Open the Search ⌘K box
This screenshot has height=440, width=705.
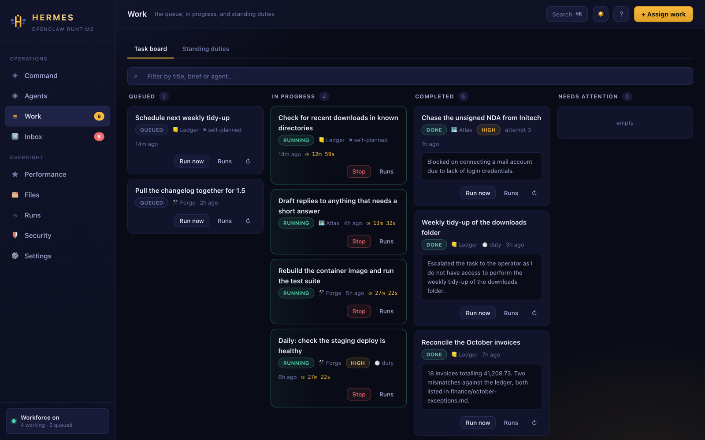point(567,14)
